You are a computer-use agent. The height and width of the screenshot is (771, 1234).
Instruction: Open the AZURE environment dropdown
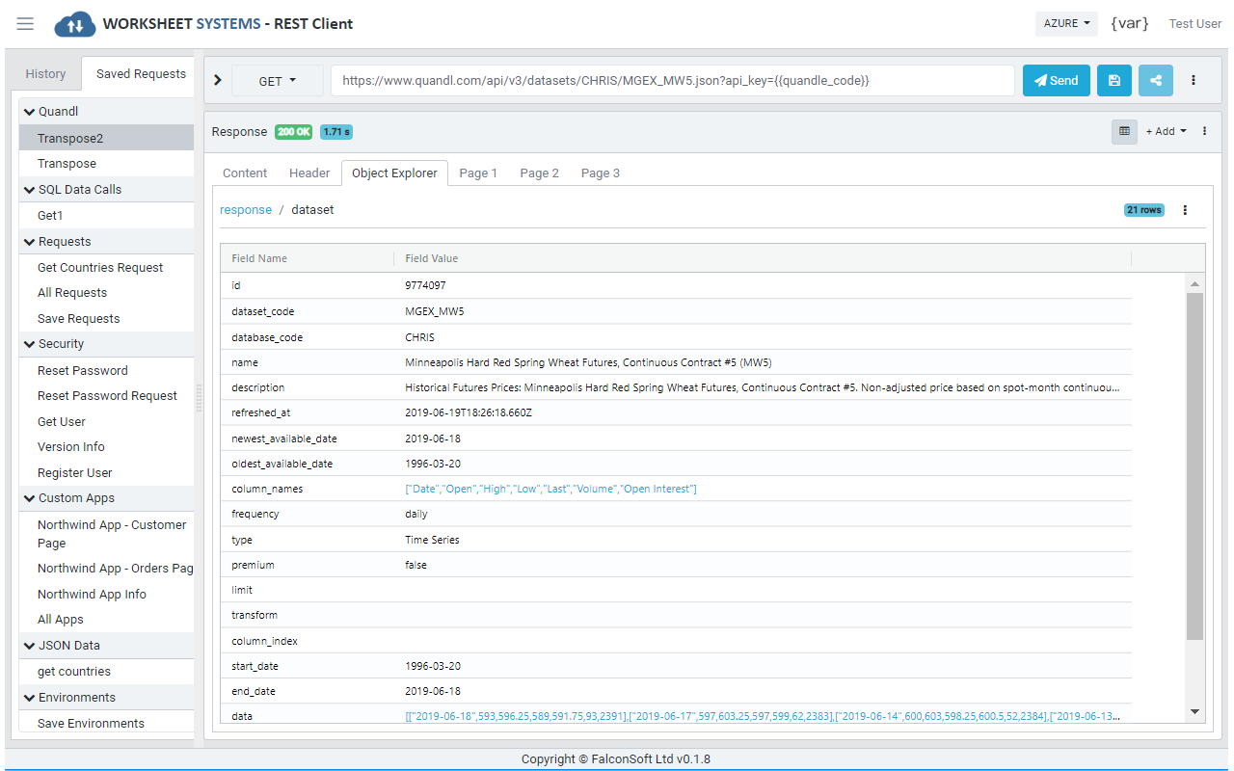click(1066, 23)
